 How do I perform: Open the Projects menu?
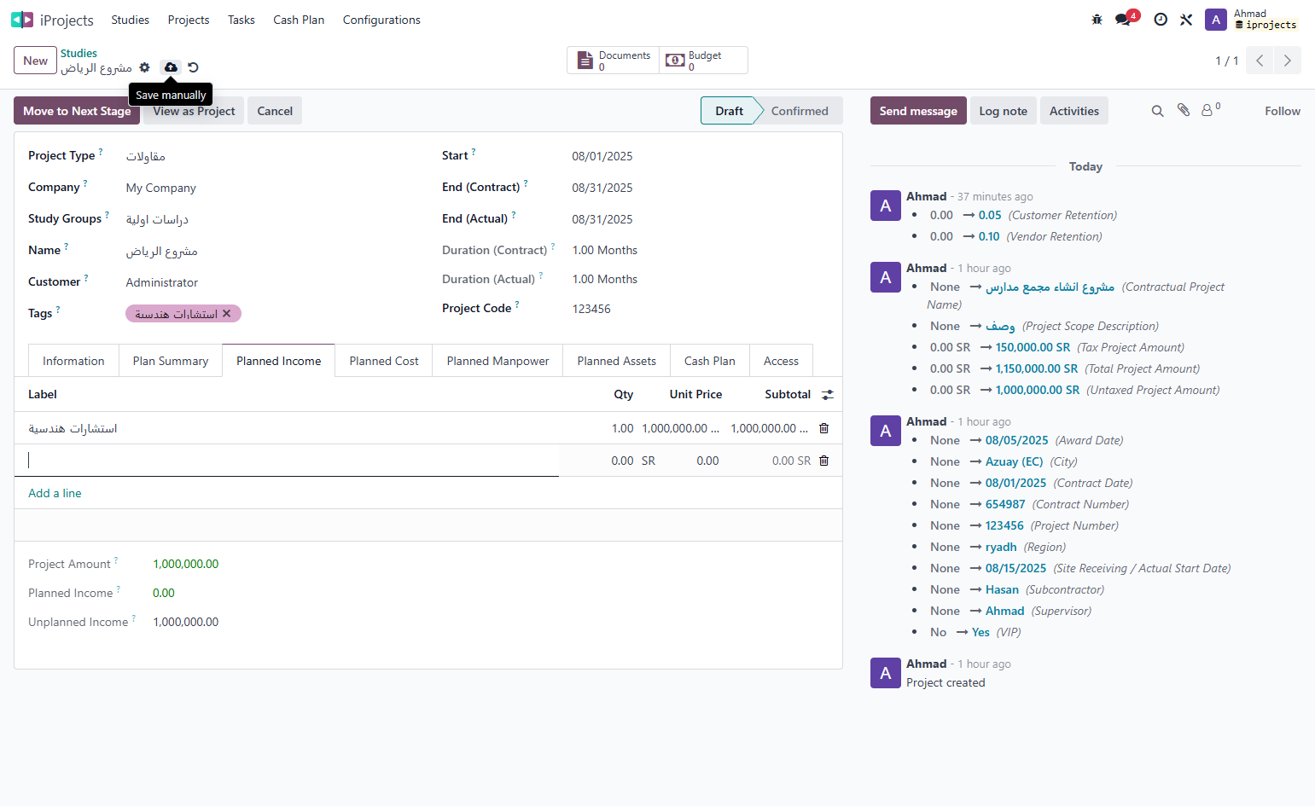pos(189,20)
